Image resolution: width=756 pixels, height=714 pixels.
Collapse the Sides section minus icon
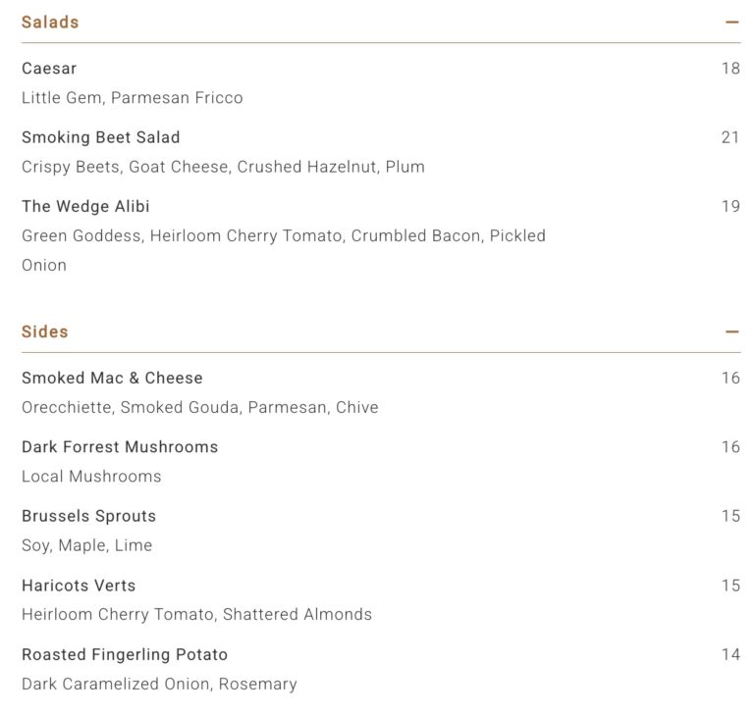point(731,331)
